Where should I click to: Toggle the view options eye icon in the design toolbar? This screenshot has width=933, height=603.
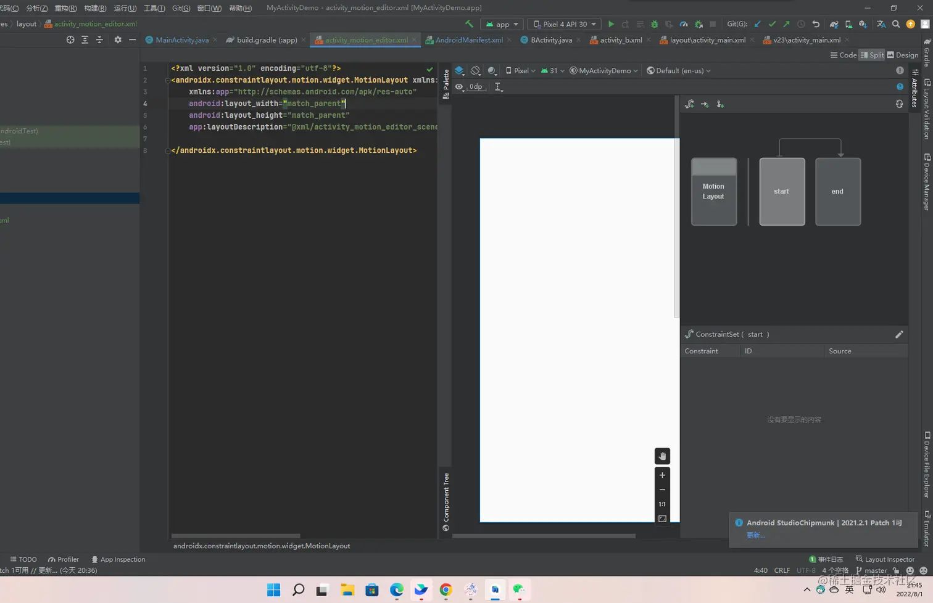coord(459,87)
